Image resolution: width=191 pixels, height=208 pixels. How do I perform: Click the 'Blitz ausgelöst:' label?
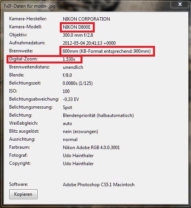[x=24, y=131]
